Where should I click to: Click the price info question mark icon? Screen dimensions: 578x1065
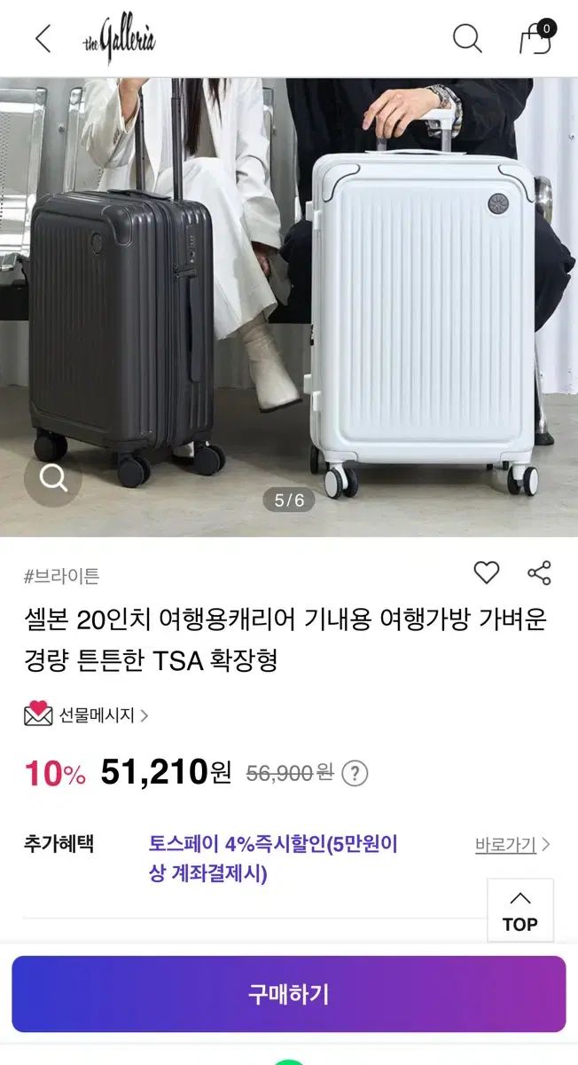click(355, 773)
